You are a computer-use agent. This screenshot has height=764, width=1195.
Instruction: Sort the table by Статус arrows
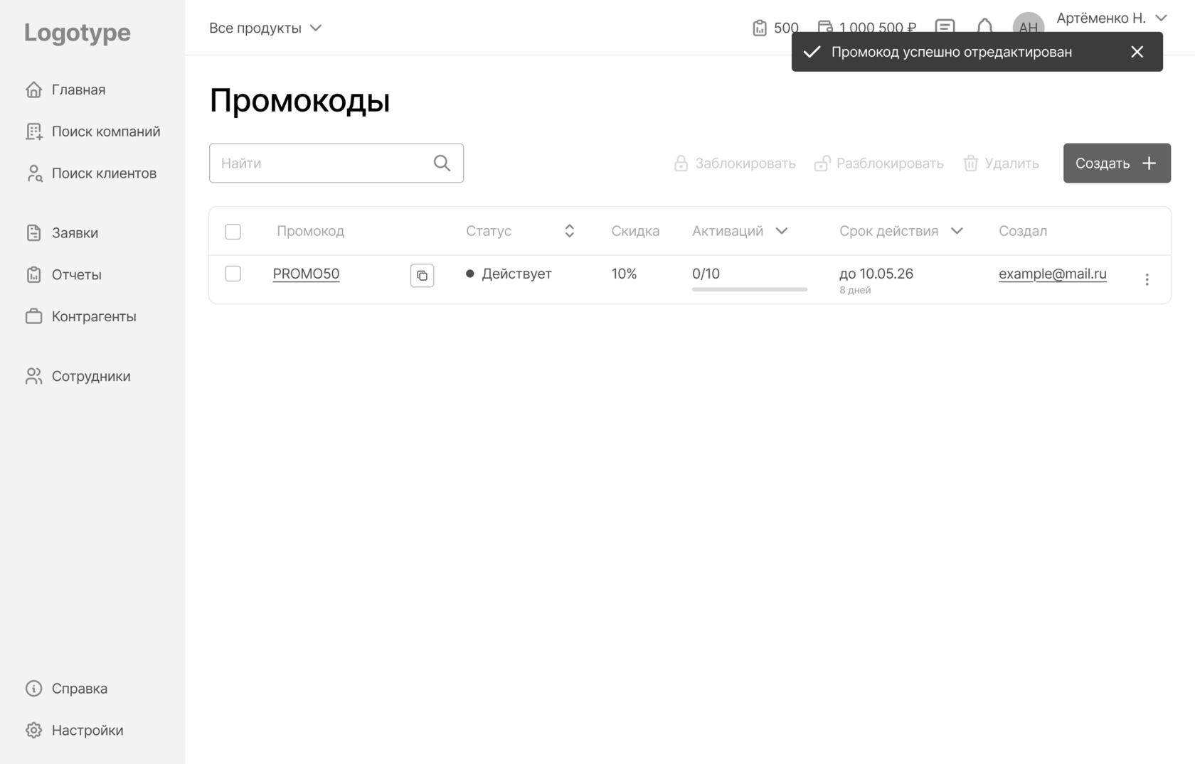point(569,231)
